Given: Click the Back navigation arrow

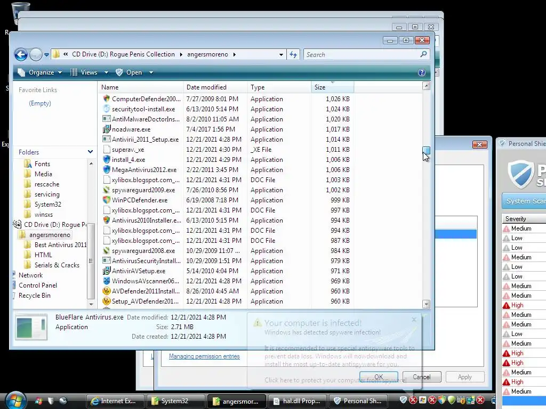Looking at the screenshot, I should 21,55.
